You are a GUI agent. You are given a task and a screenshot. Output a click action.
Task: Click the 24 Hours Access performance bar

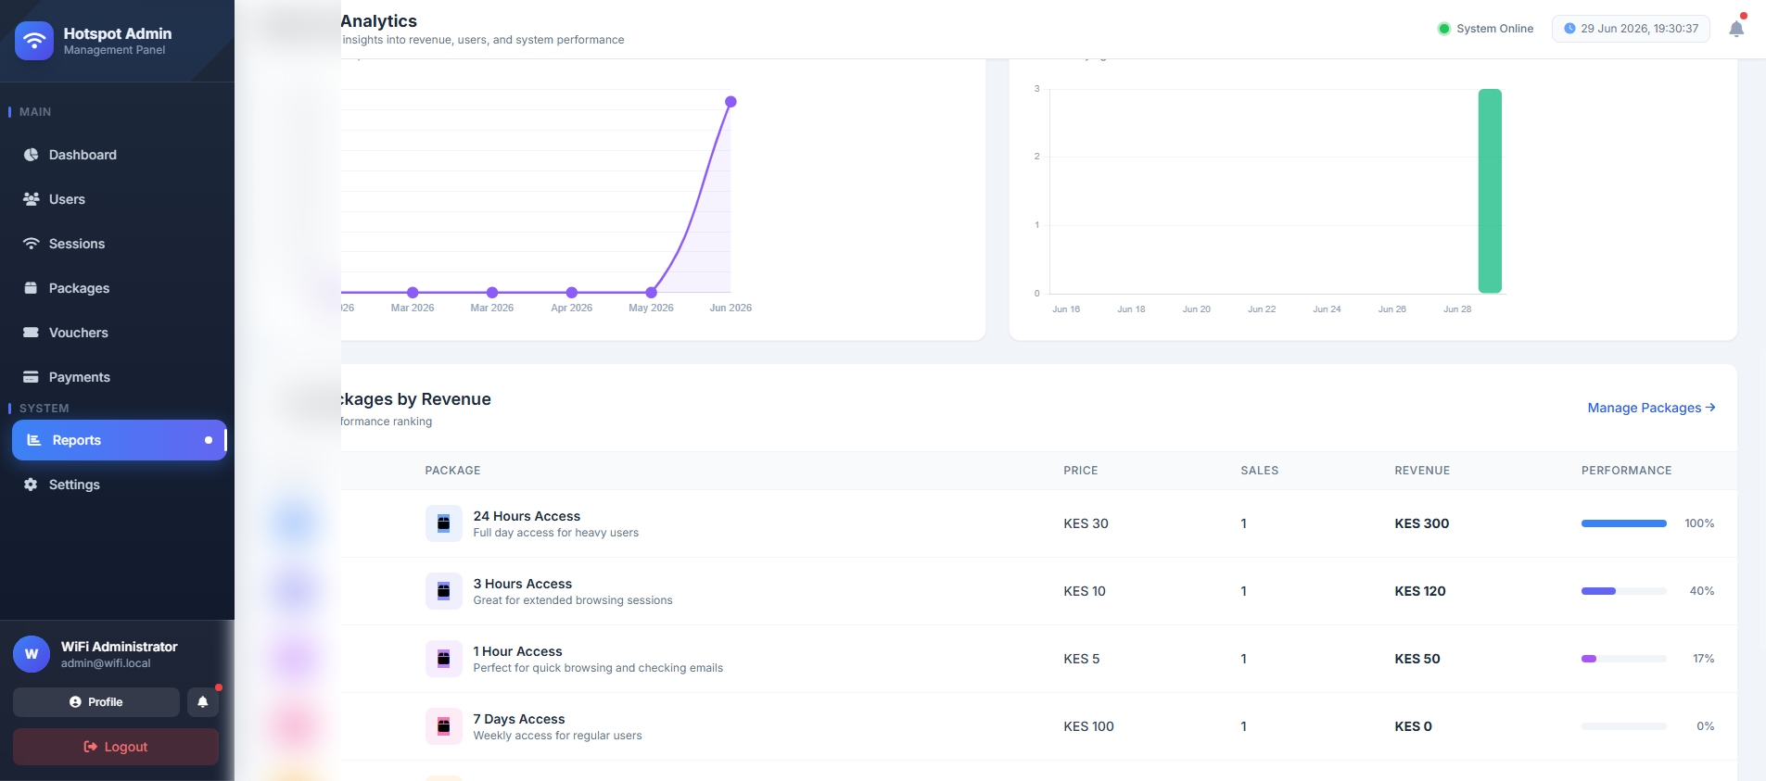click(1623, 523)
